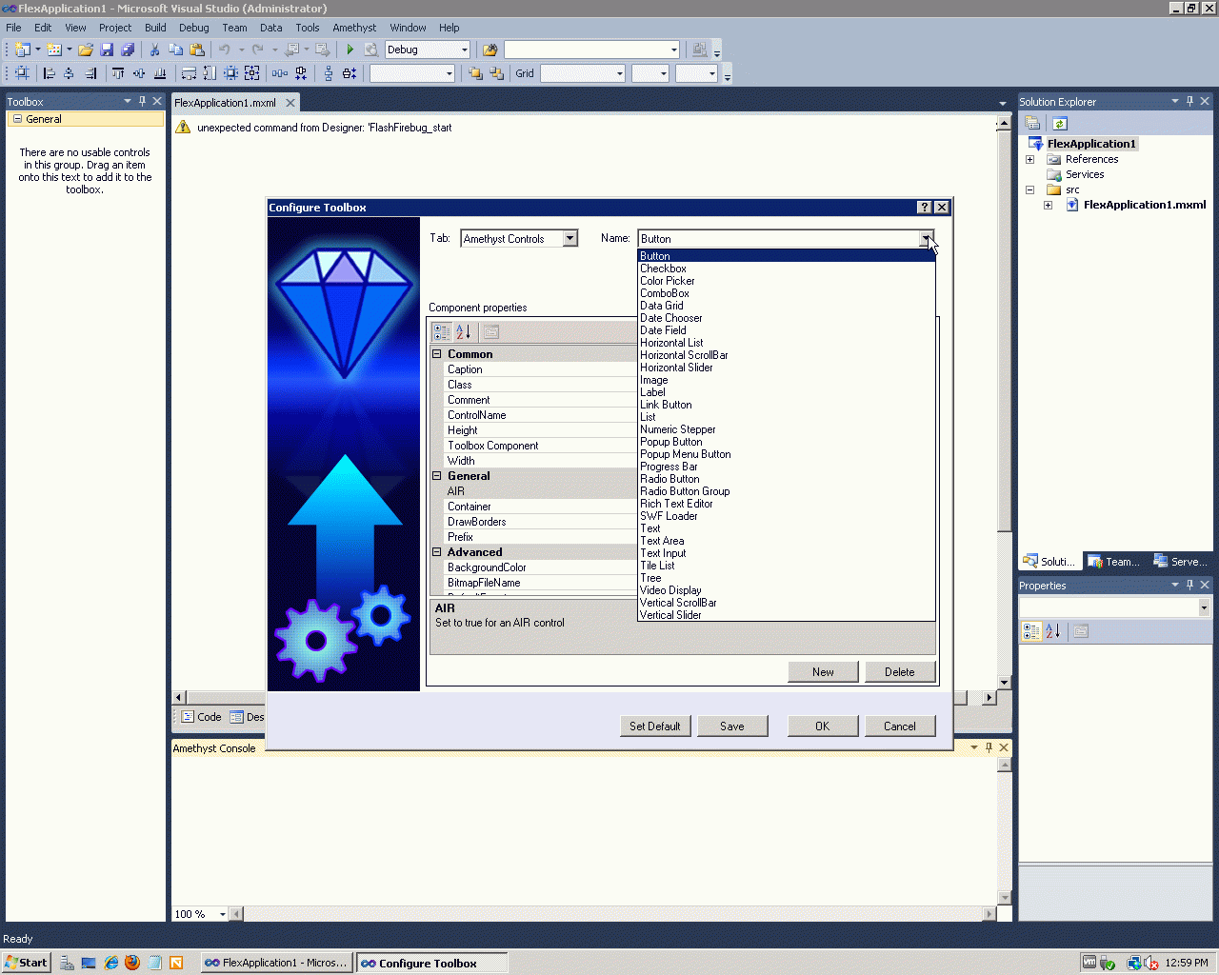
Task: Collapse the General property category in dialog
Action: click(x=437, y=476)
